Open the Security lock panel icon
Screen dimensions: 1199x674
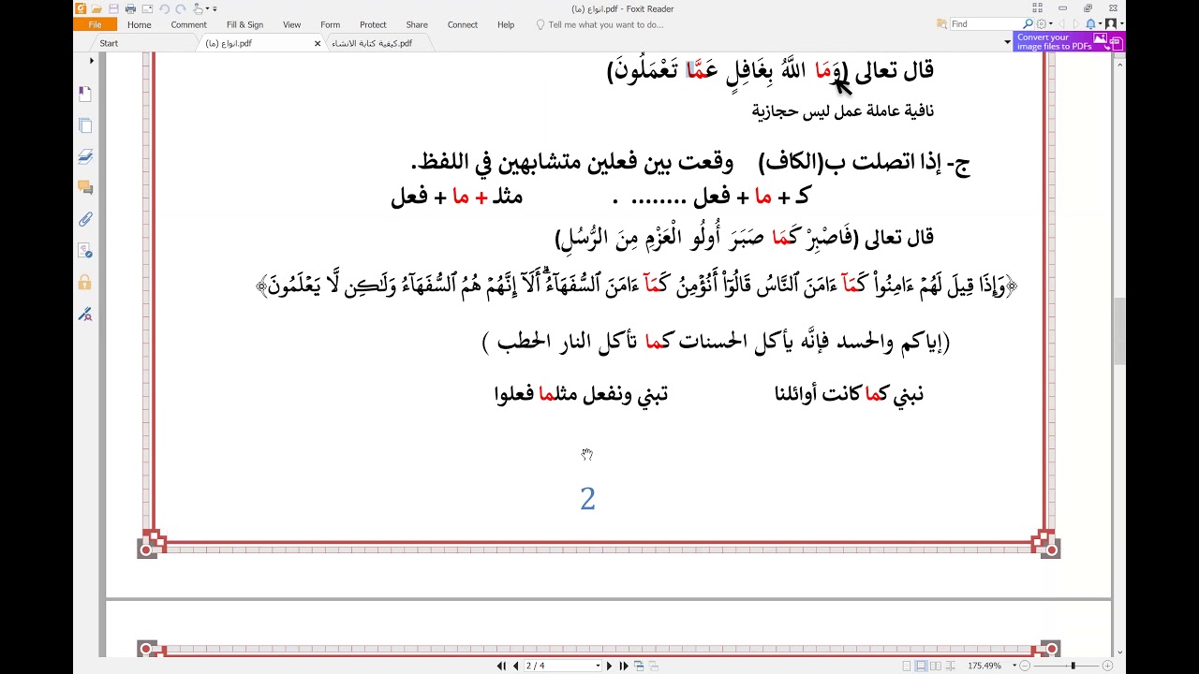[x=85, y=282]
